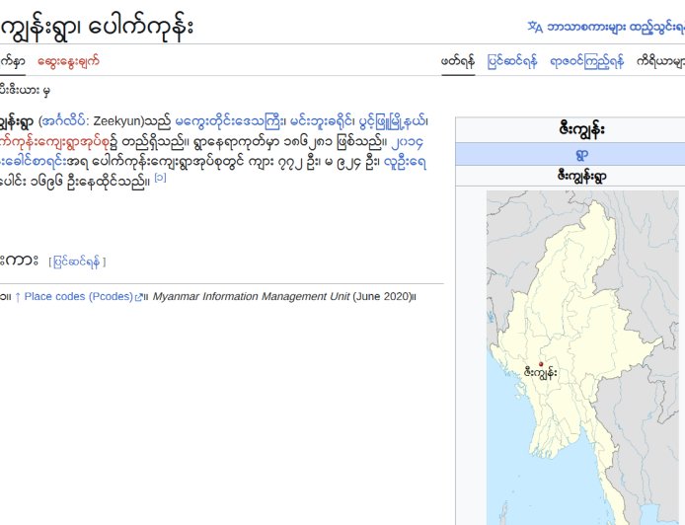Open Pwintbyu Township link ပွင့်ဖြူမြို့နယ်

point(392,121)
